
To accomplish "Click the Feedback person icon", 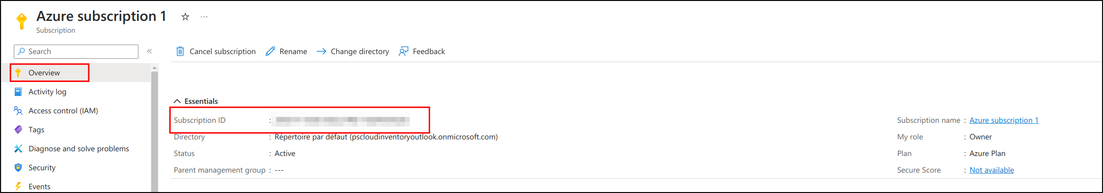I will [x=404, y=51].
